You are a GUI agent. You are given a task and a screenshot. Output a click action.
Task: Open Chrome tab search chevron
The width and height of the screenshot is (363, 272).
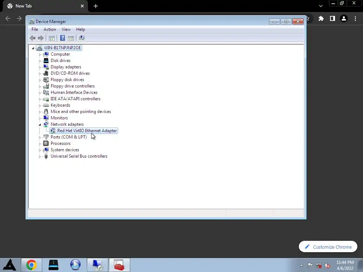click(320, 6)
